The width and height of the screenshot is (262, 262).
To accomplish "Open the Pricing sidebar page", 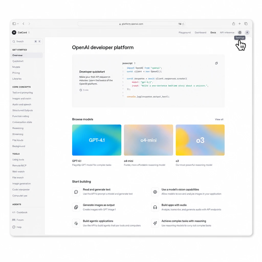I will [16, 73].
